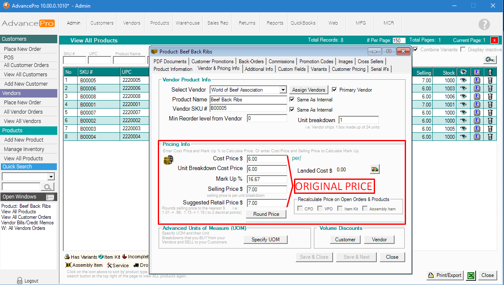Open the Product Information tab

coord(173,69)
